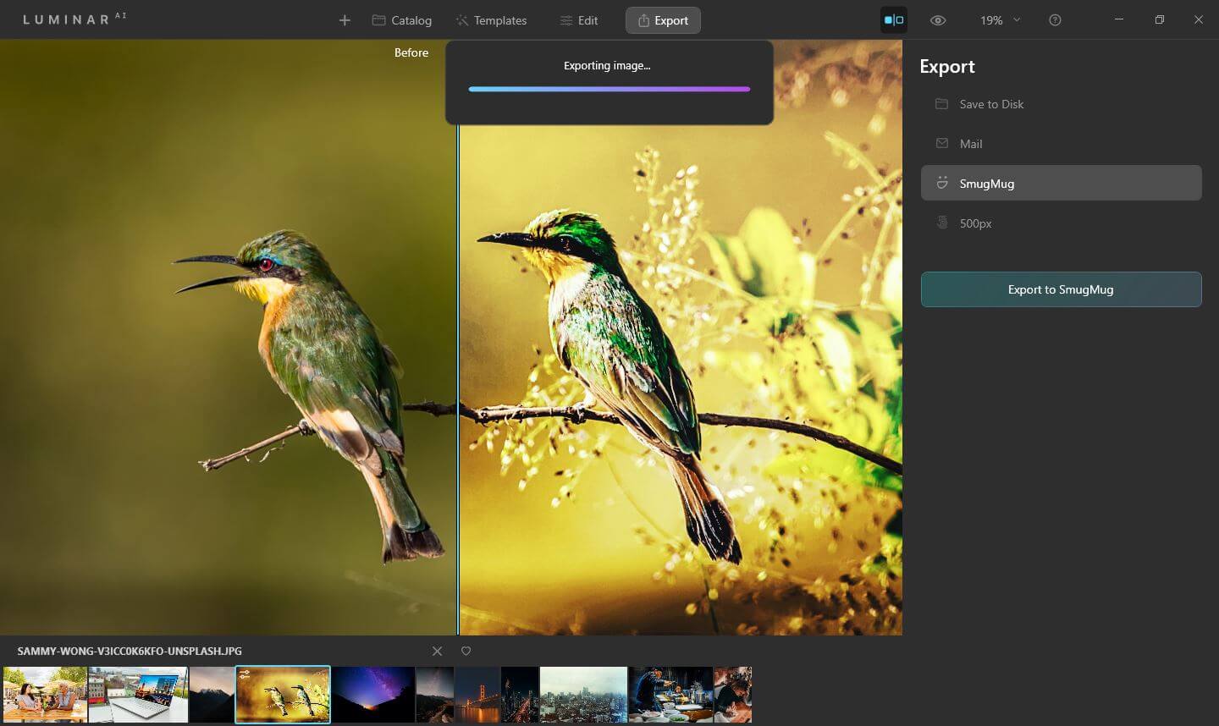
Task: Select the highlighted SmugMug export option
Action: [1061, 183]
